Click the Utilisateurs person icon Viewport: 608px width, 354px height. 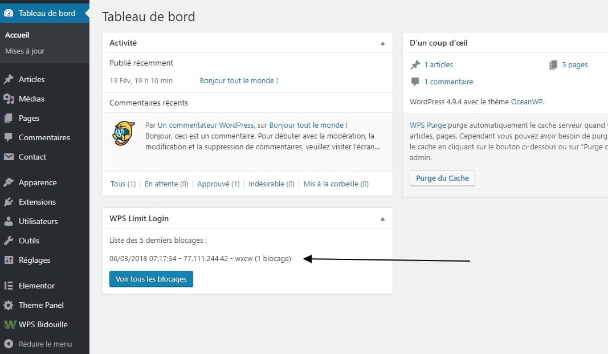(9, 221)
